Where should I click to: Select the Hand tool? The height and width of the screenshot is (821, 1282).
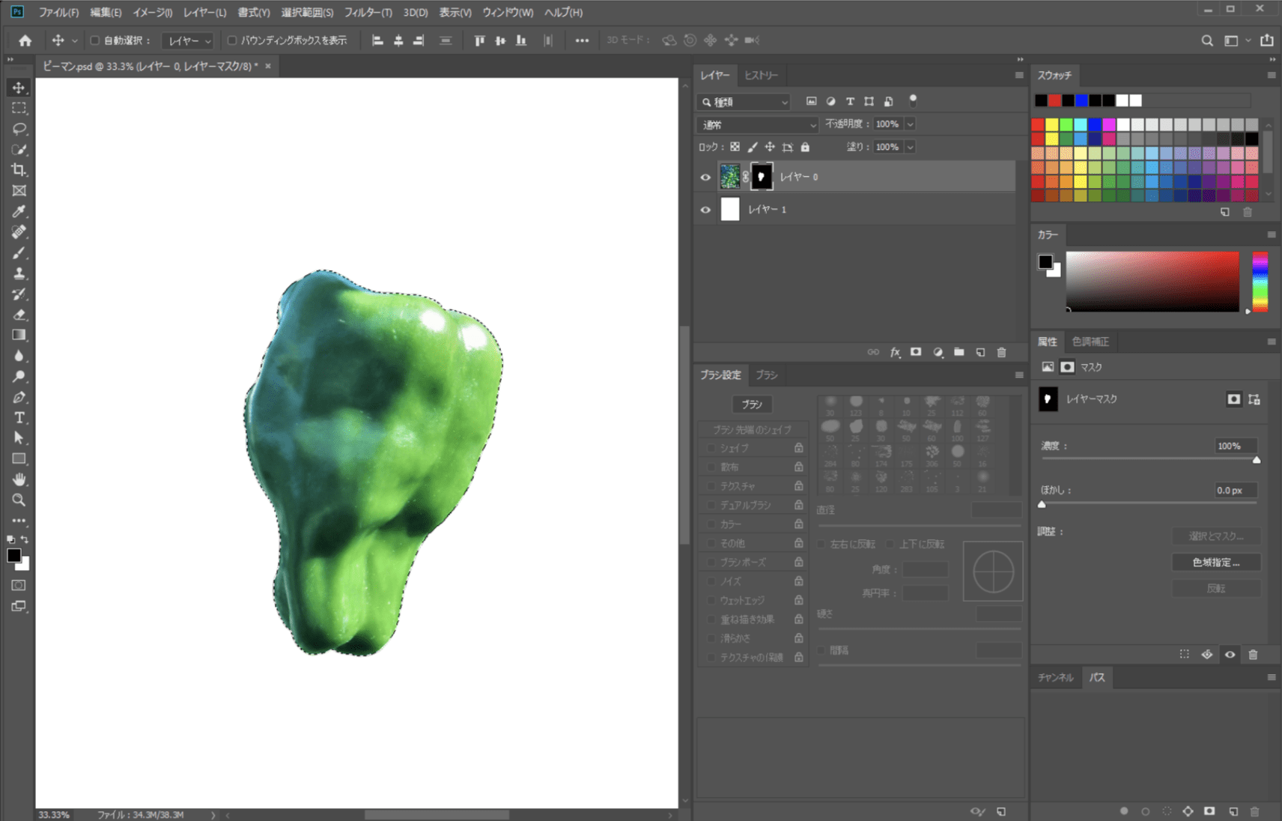pos(19,479)
